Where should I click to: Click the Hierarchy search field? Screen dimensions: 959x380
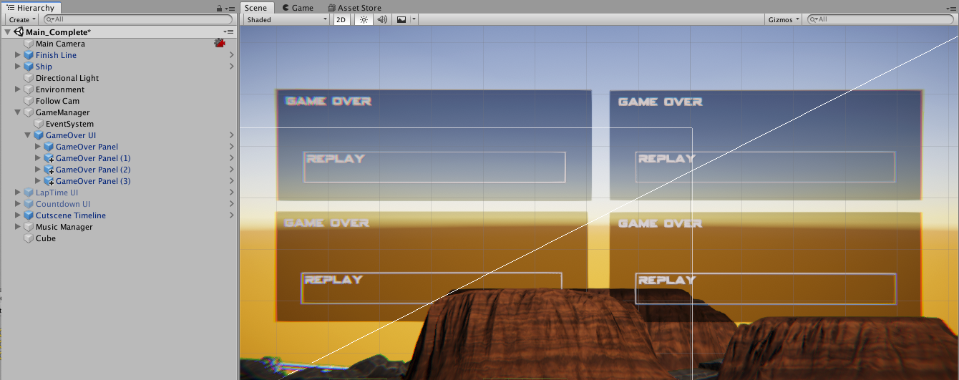pyautogui.click(x=138, y=19)
